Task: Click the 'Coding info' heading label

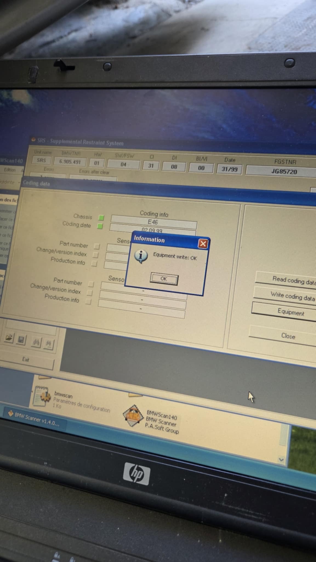Action: (x=154, y=213)
